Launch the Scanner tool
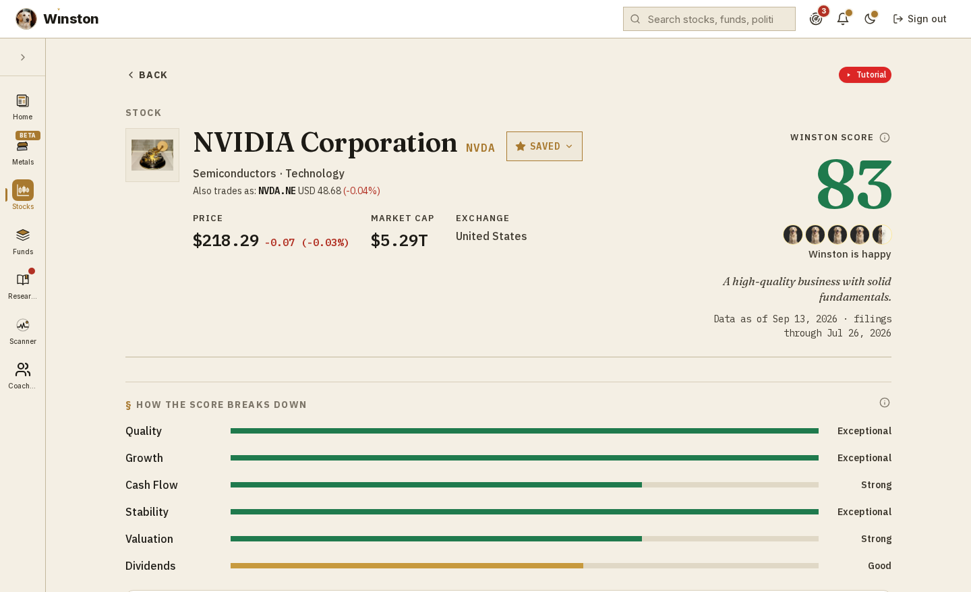 coord(23,331)
